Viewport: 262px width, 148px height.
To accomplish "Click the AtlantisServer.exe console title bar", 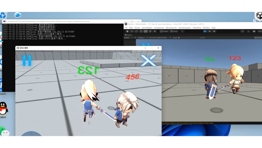I will tap(72, 21).
